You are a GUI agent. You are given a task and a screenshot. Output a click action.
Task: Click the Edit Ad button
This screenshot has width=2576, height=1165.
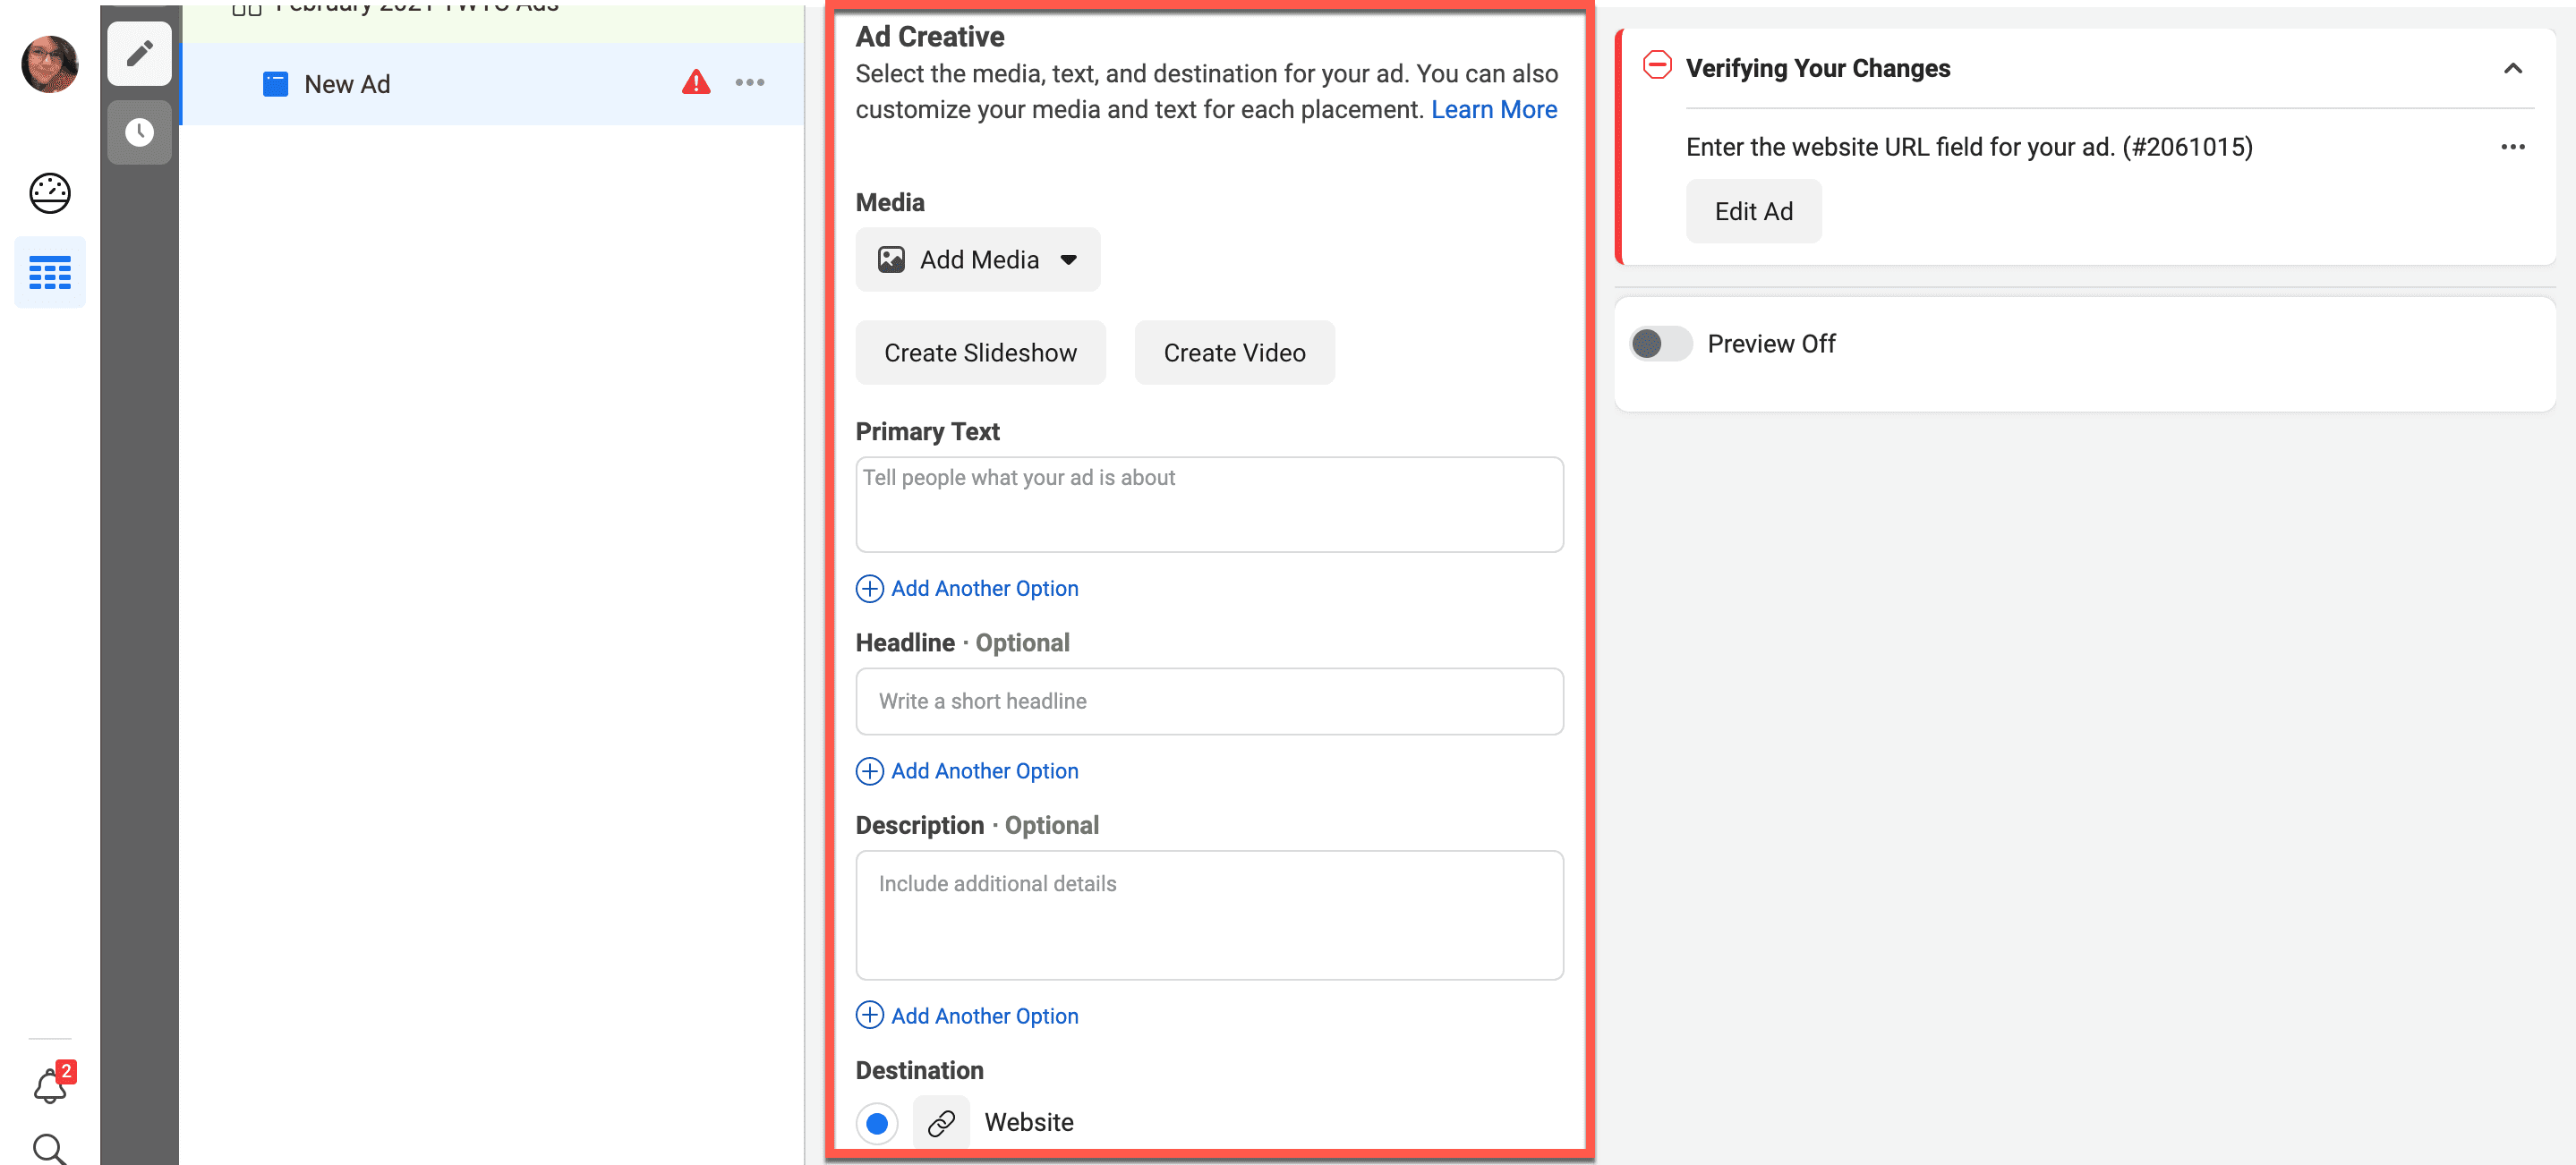point(1753,211)
